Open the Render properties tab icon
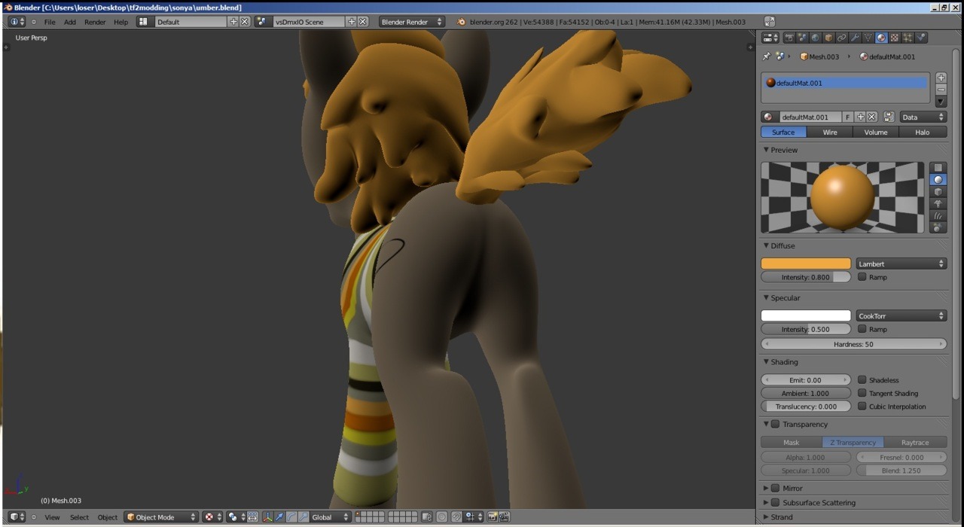Screen dimensions: 964x527 789,38
